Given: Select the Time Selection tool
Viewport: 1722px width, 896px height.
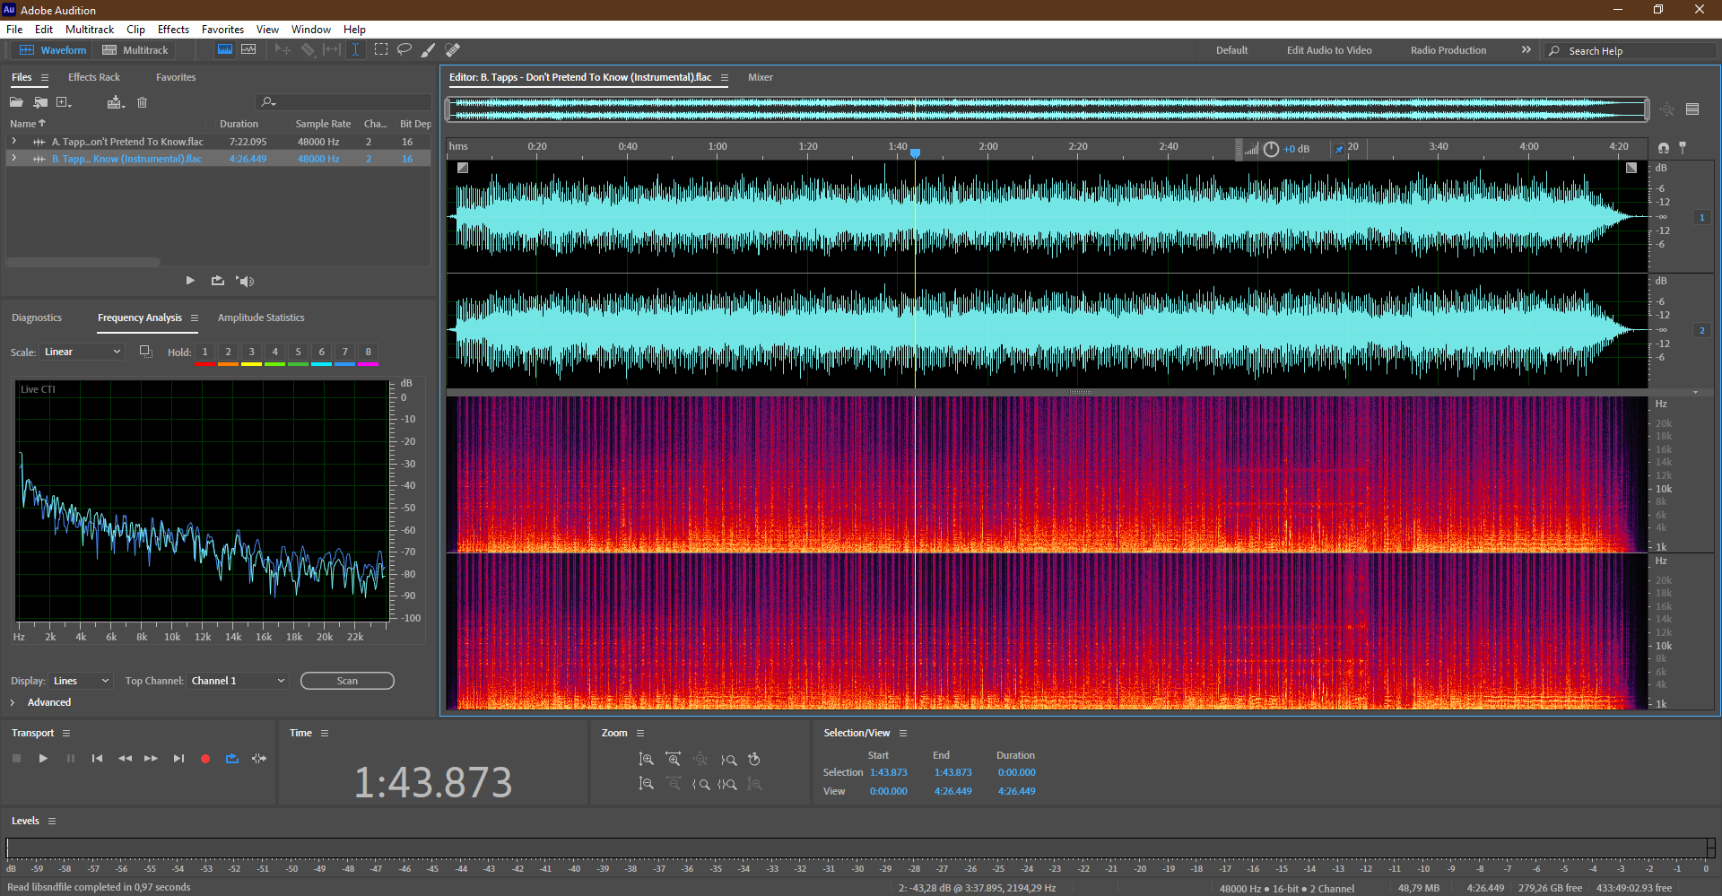Looking at the screenshot, I should tap(355, 49).
